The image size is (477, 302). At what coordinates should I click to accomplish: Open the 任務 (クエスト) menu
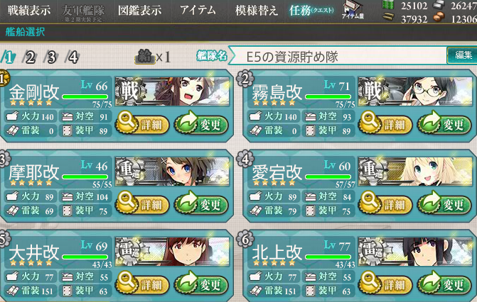311,11
